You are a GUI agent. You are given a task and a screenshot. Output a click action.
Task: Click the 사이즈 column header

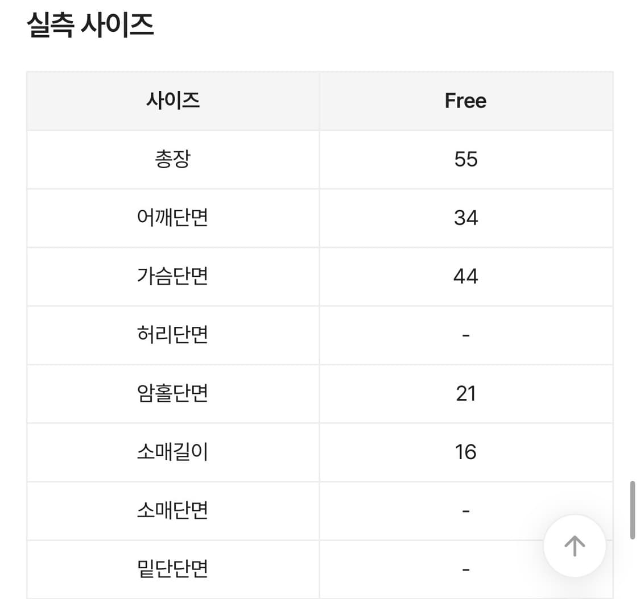click(172, 100)
